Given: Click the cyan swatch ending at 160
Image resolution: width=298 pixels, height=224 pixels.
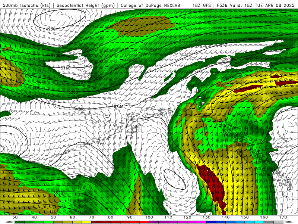Looking at the screenshot, I should click(x=259, y=222).
